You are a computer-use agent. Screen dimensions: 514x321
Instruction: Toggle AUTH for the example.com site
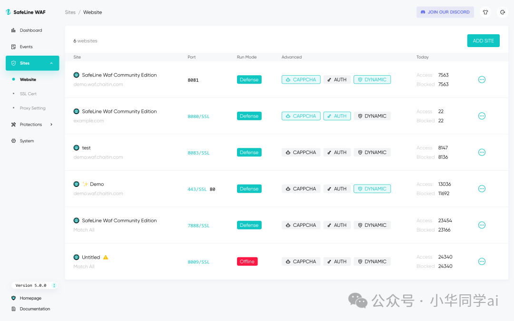(337, 116)
